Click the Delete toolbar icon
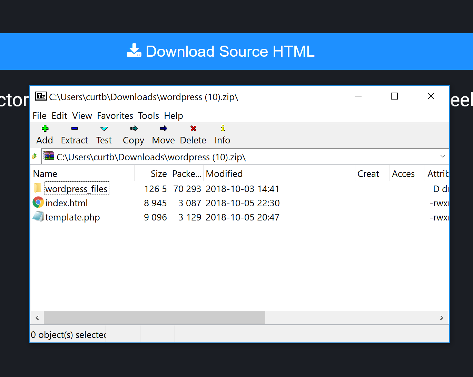Screen dimensions: 473x377 pos(193,129)
